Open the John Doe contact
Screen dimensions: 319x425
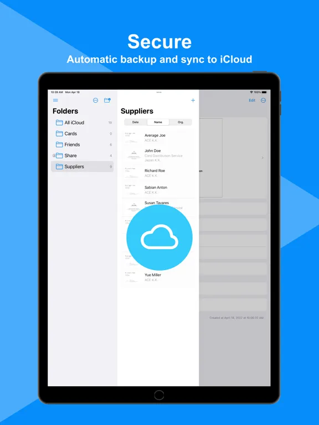[x=159, y=155]
